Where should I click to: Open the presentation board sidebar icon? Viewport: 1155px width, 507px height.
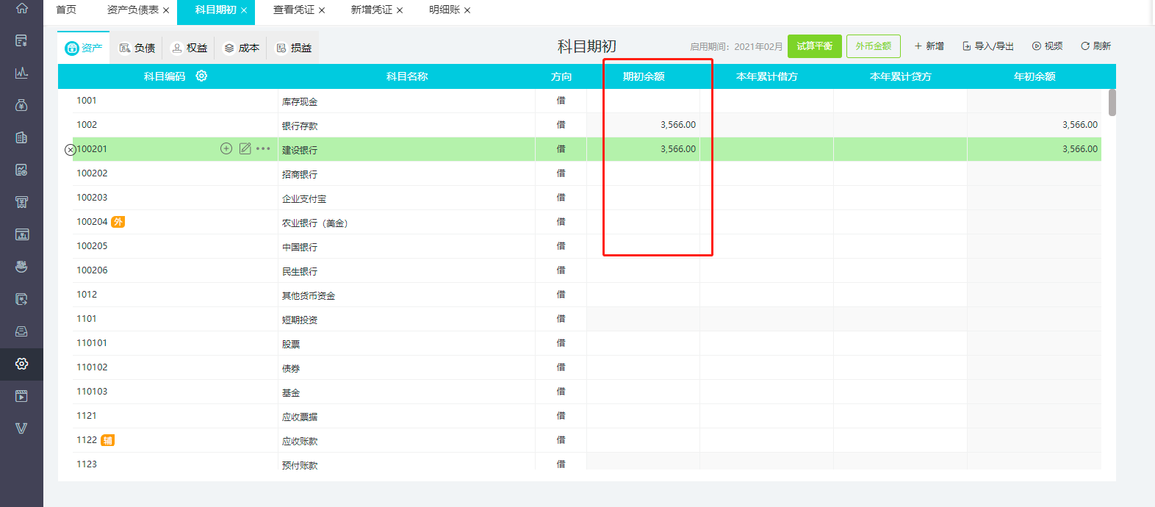21,234
